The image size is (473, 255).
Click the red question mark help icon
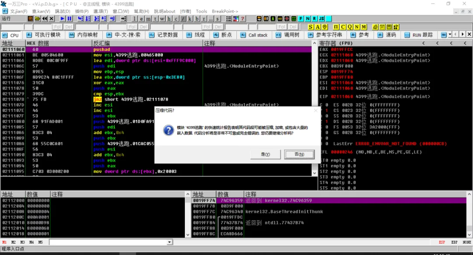(243, 19)
